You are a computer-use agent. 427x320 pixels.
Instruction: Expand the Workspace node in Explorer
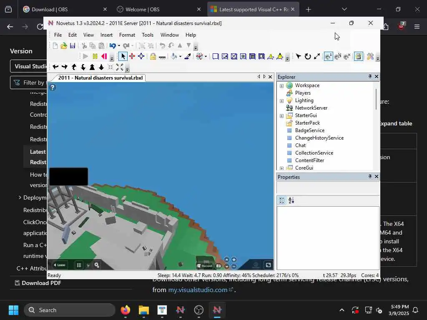tap(281, 86)
